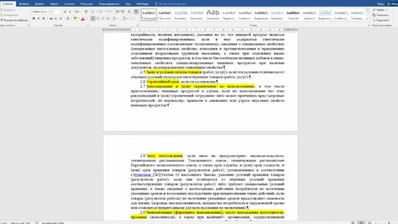Center the paragraph text
The width and height of the screenshot is (398, 224).
(98, 19)
